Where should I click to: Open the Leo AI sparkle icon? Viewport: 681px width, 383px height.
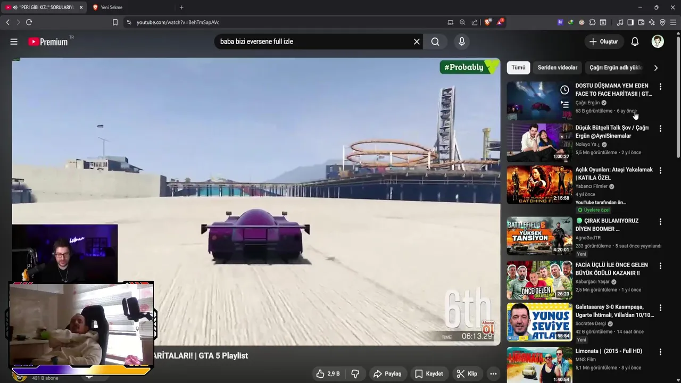[x=652, y=22]
